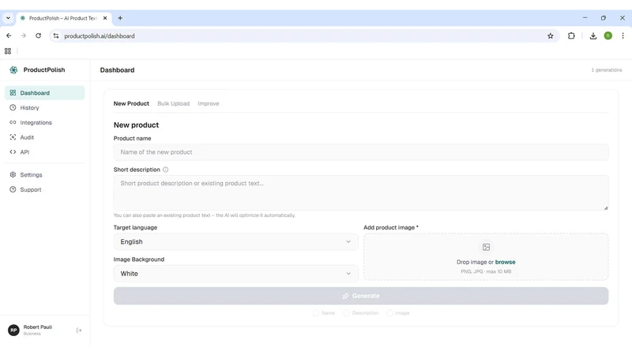Click the Generate button

pyautogui.click(x=361, y=296)
